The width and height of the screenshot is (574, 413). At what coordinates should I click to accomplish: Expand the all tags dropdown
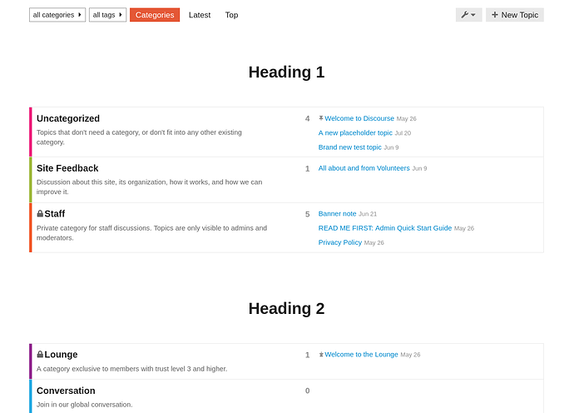coord(107,15)
